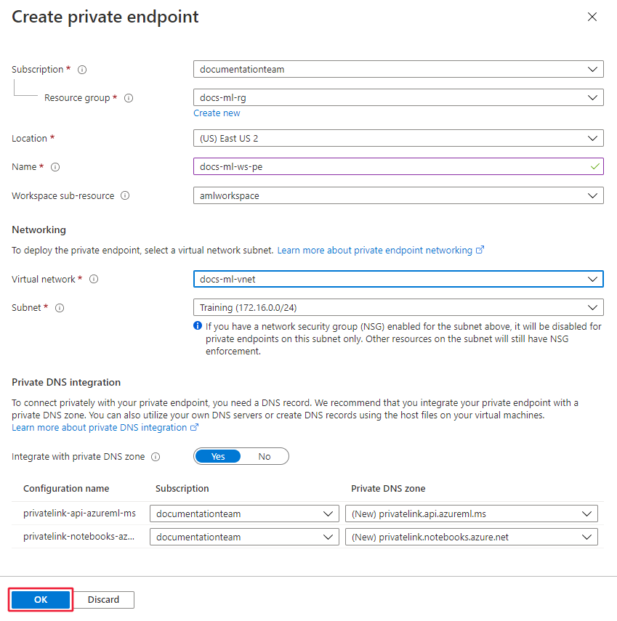Click the Discard button
This screenshot has width=617, height=621.
(x=104, y=600)
